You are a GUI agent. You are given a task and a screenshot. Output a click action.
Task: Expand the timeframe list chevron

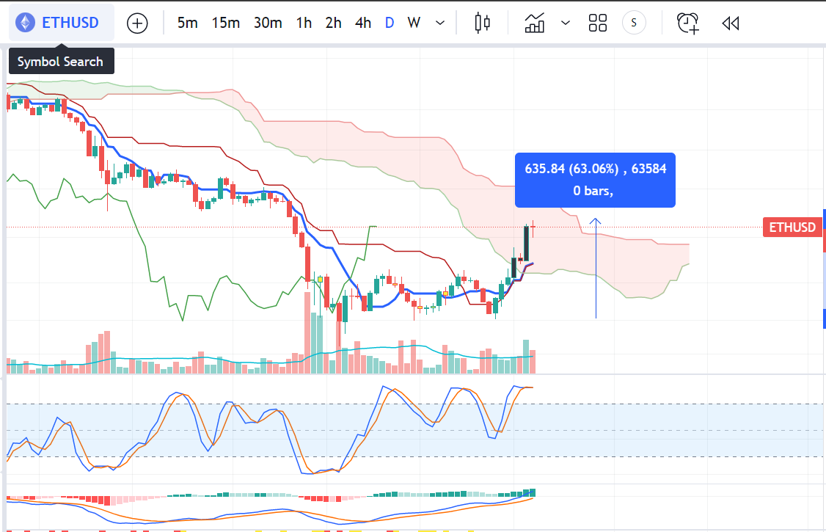pos(440,23)
